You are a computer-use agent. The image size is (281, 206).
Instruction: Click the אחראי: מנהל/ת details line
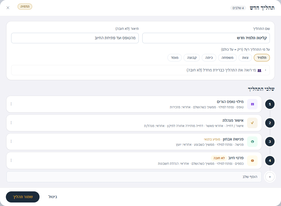pyautogui.click(x=194, y=126)
